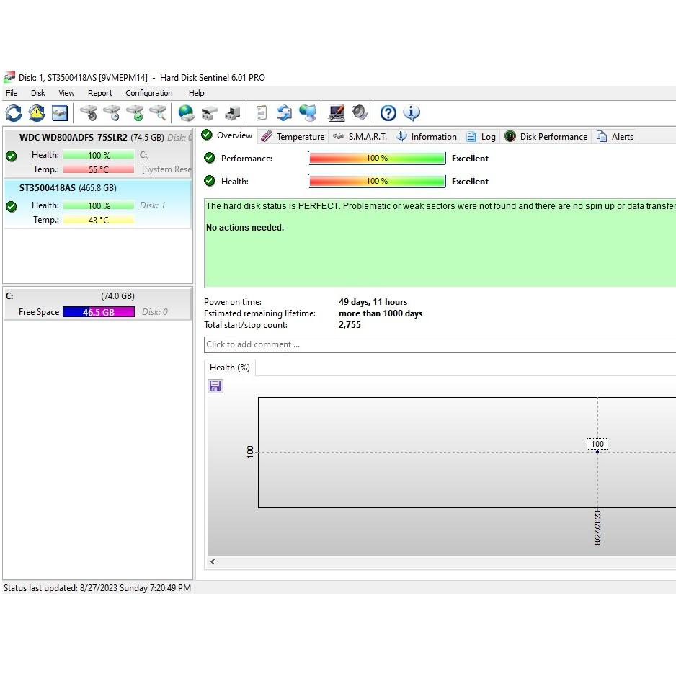The height and width of the screenshot is (676, 676).
Task: Click the C: free space bar
Action: [x=99, y=312]
